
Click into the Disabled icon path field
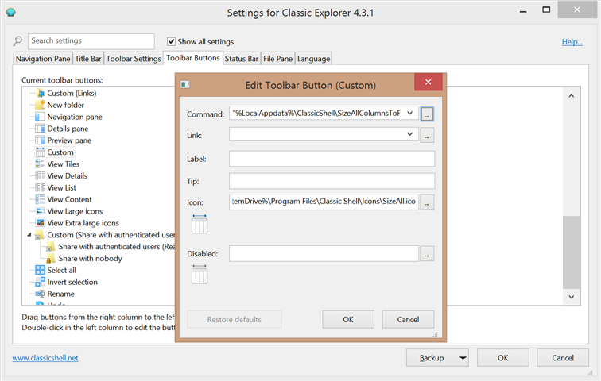324,254
